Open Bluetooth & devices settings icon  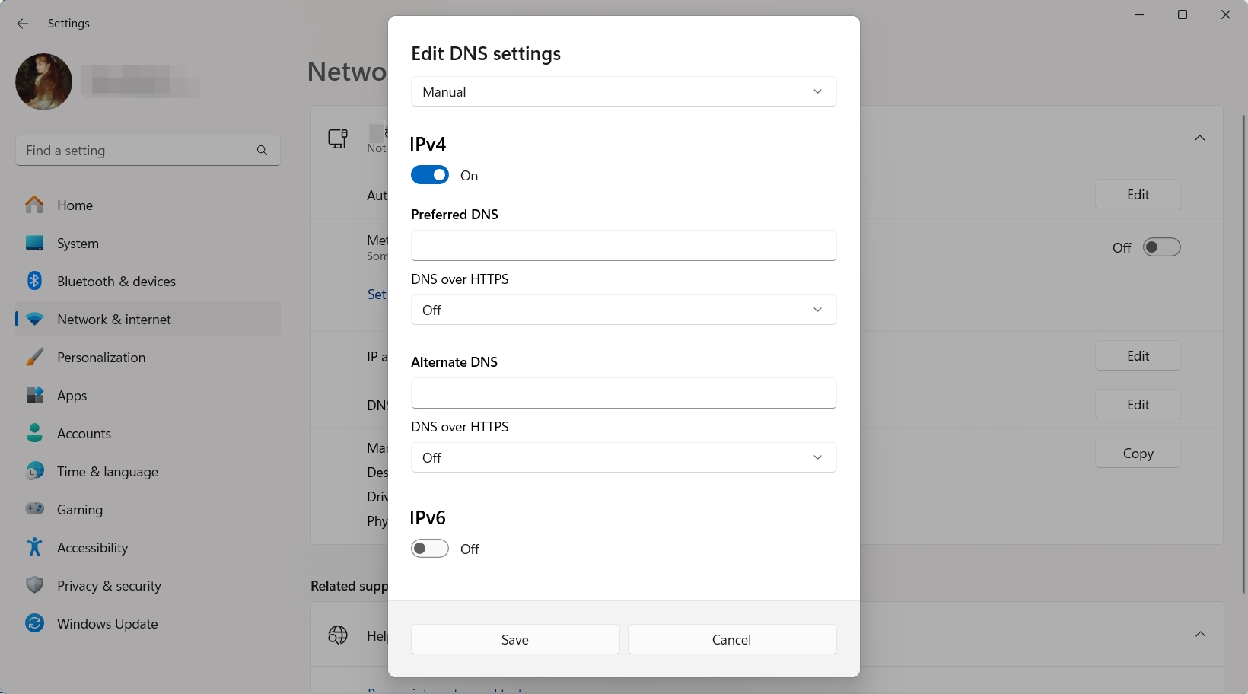[x=34, y=281]
